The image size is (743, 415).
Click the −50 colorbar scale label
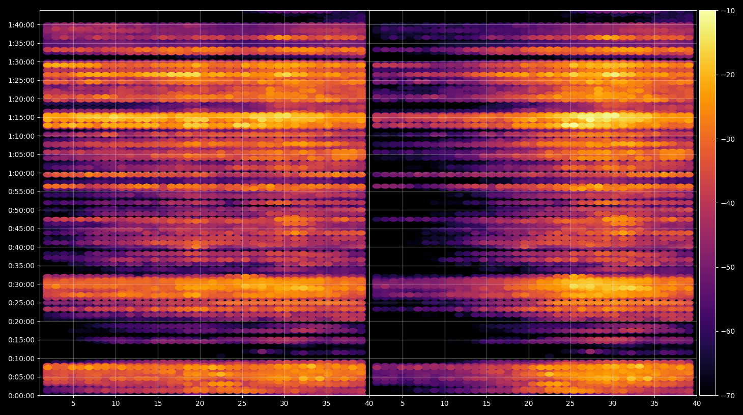click(728, 267)
